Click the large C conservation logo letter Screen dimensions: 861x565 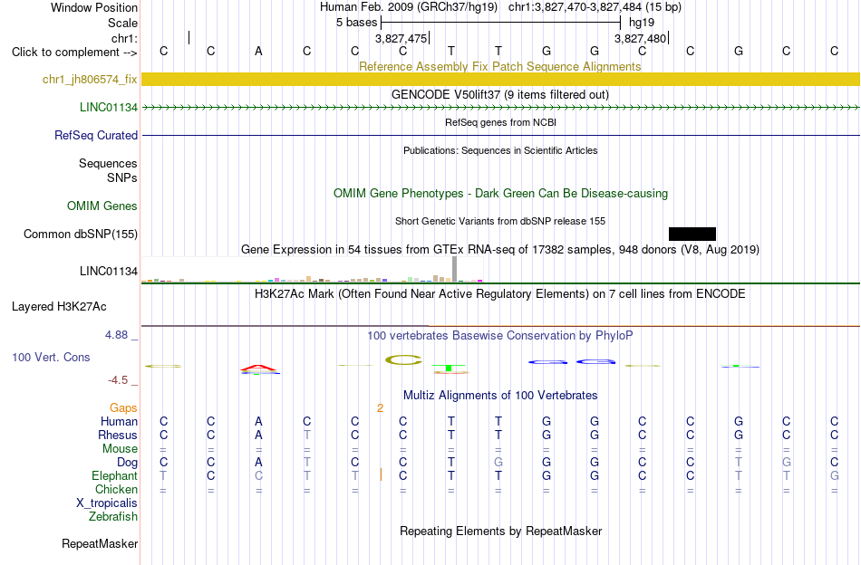(x=403, y=360)
